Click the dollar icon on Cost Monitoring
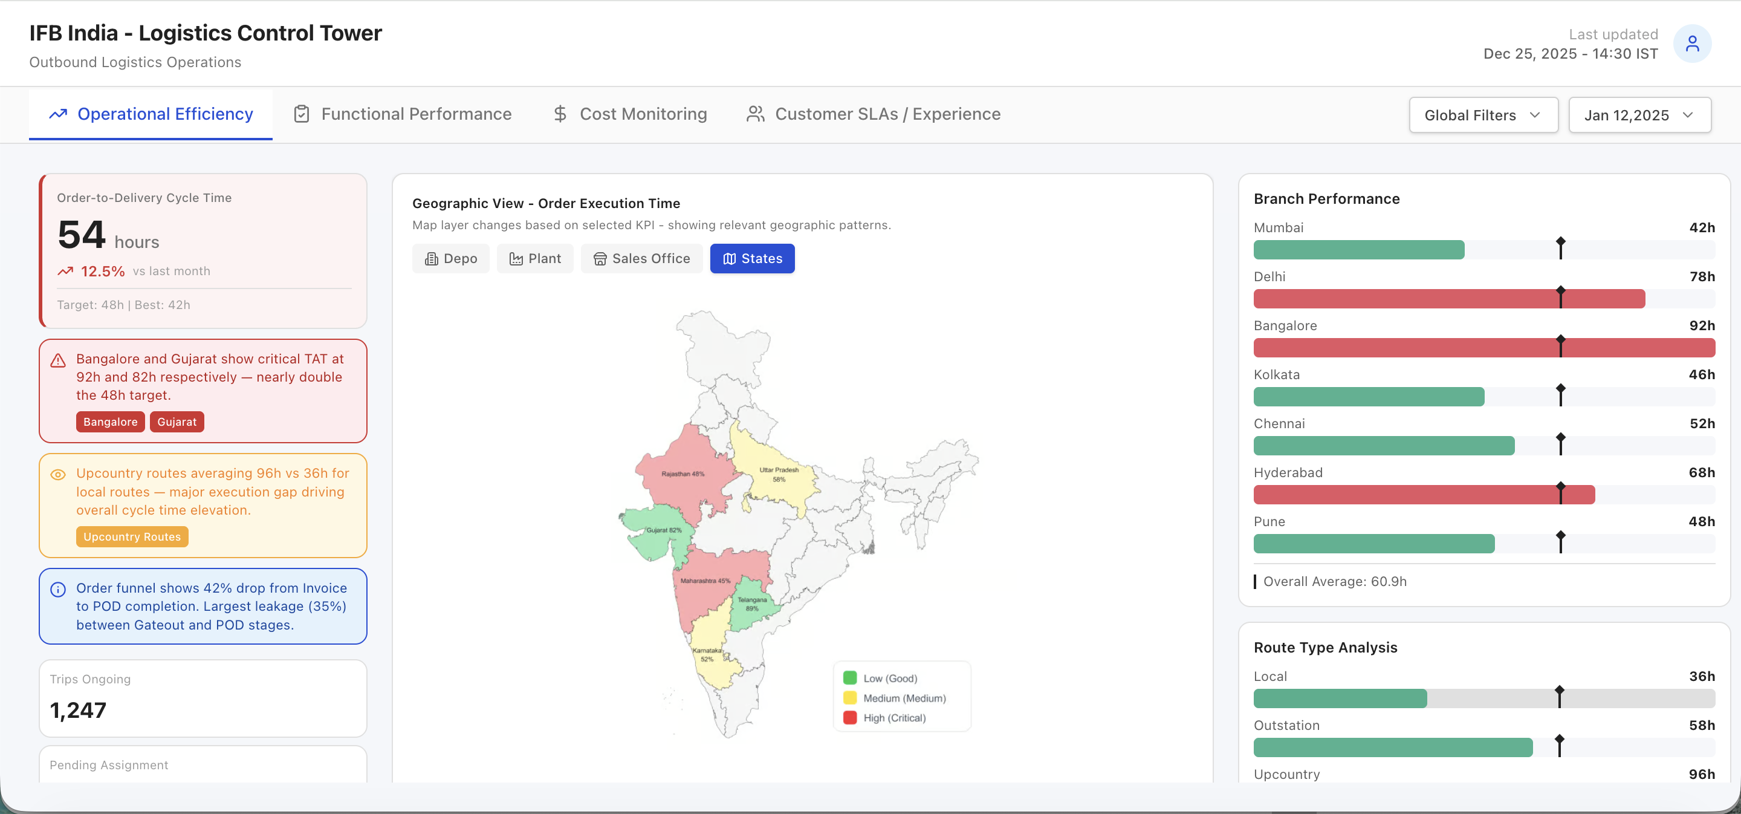 coord(560,114)
